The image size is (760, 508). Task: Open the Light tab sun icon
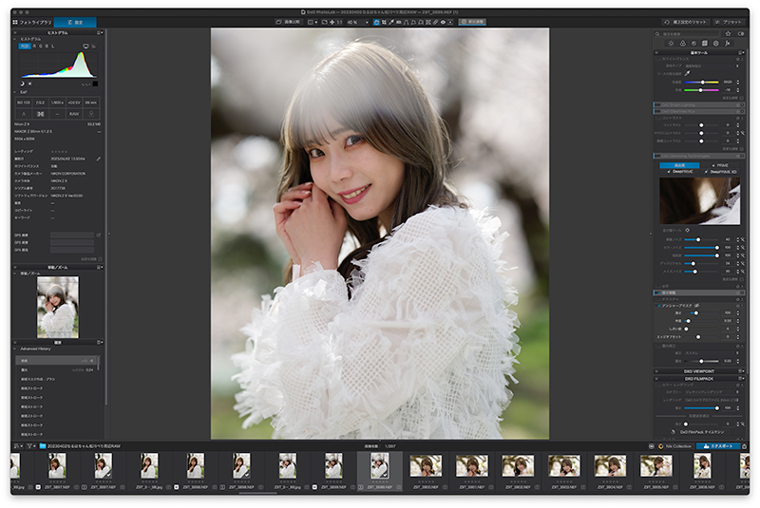(672, 43)
